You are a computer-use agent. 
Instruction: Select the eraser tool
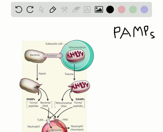click(76, 9)
